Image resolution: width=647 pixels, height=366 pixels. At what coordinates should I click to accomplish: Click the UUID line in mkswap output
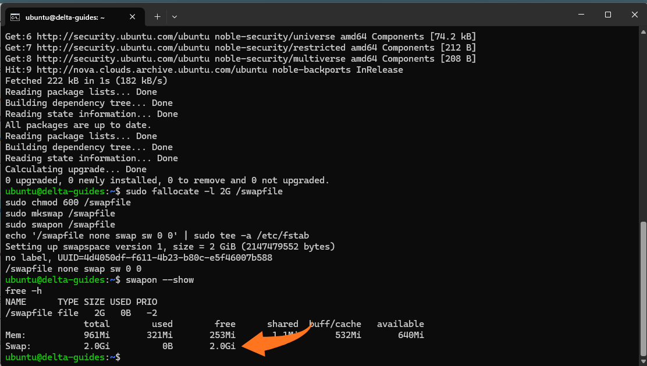[138, 258]
